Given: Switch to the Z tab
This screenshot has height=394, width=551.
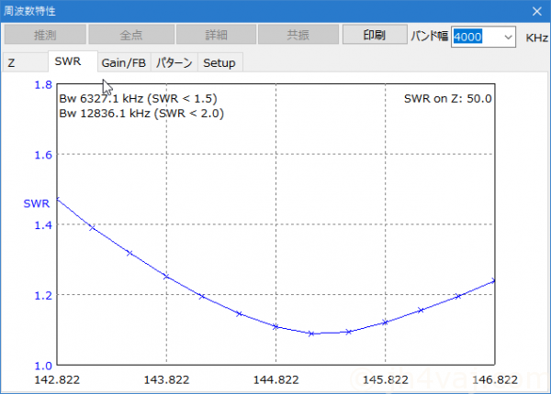Looking at the screenshot, I should click(x=12, y=63).
